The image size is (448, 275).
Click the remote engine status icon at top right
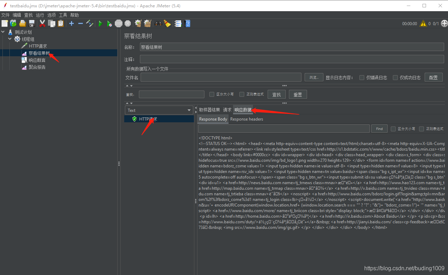[444, 23]
